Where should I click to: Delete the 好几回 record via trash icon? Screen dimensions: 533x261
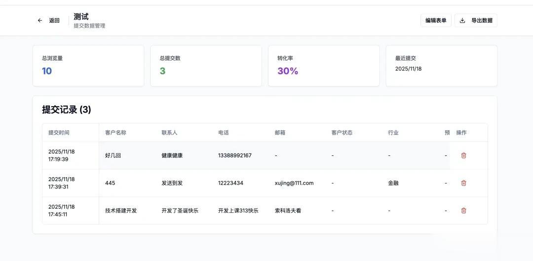(463, 155)
